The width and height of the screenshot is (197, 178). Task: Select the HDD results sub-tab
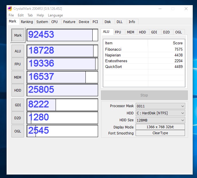click(x=143, y=32)
